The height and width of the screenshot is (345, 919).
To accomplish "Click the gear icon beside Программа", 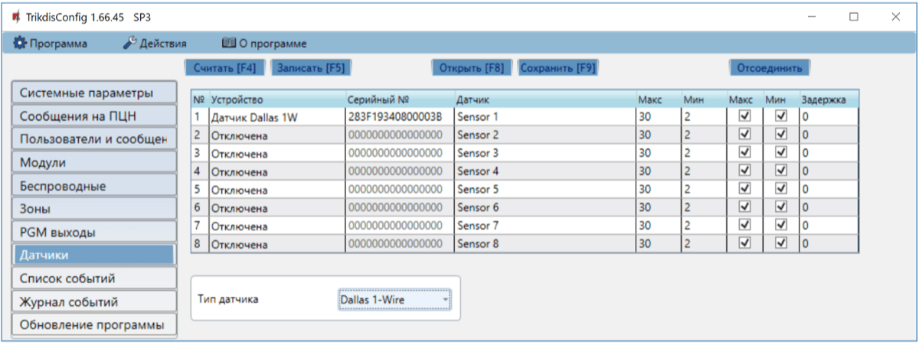I will click(20, 44).
